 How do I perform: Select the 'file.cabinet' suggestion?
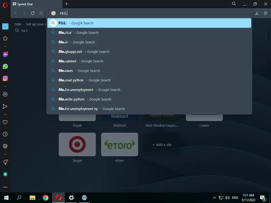point(149,61)
